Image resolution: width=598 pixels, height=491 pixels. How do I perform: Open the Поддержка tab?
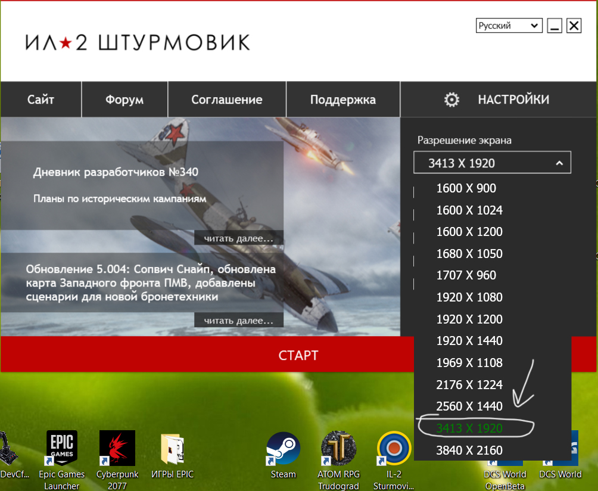click(x=343, y=100)
